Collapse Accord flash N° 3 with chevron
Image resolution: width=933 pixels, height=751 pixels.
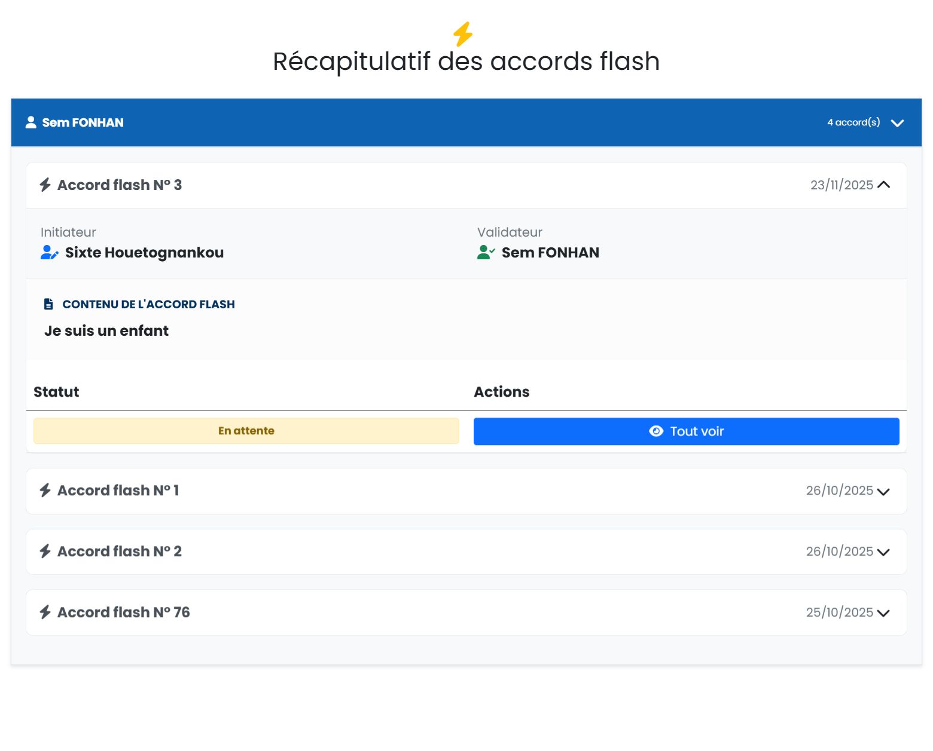coord(884,185)
